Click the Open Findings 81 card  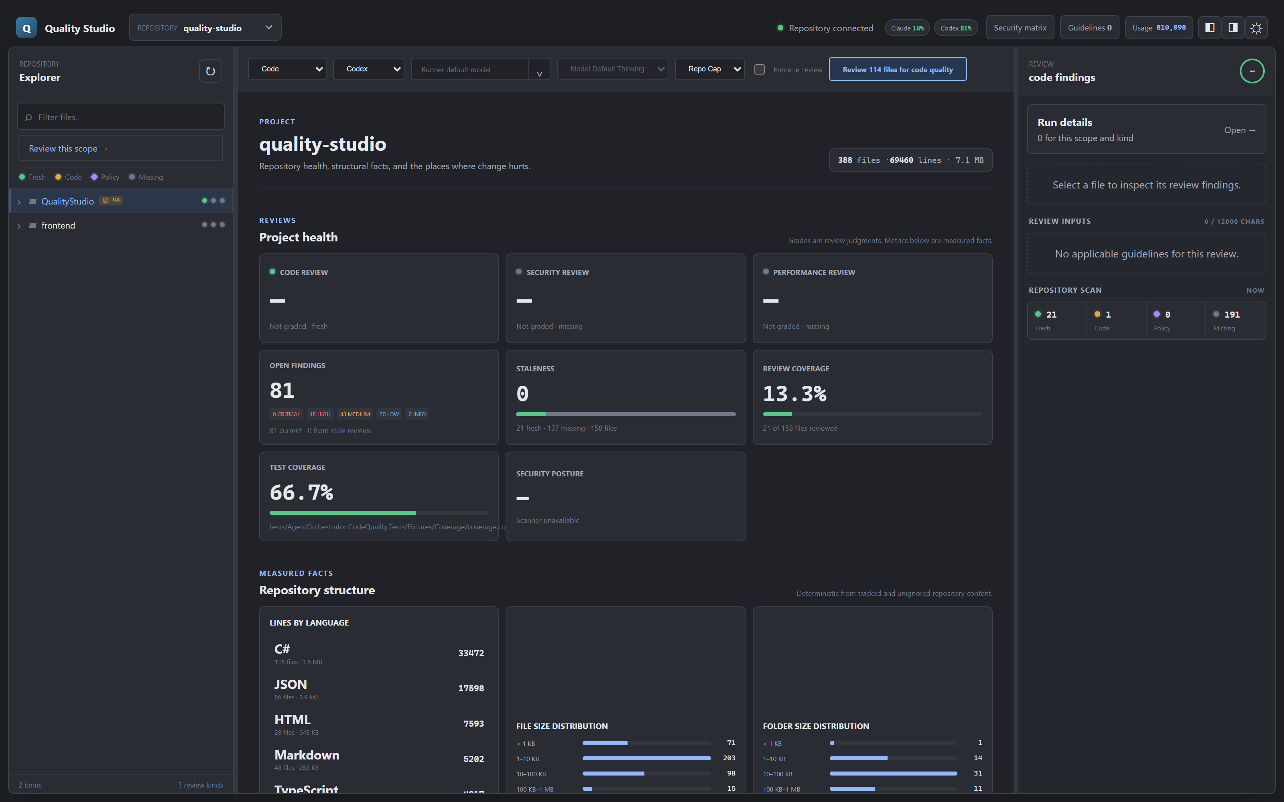379,397
